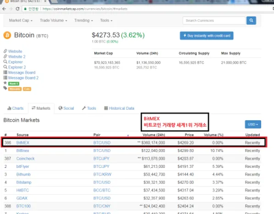Click the blue magnifier search button
Viewport: 274px width, 214px height.
(x=251, y=21)
